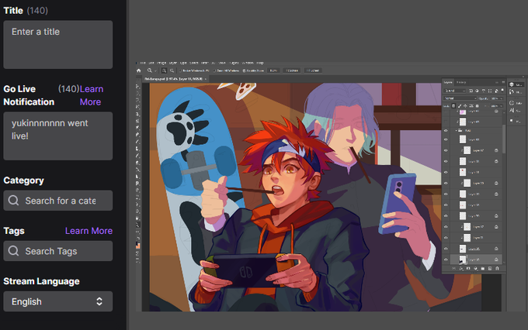Open the Window menu in Photoshop
This screenshot has height=330, width=528.
tap(248, 63)
